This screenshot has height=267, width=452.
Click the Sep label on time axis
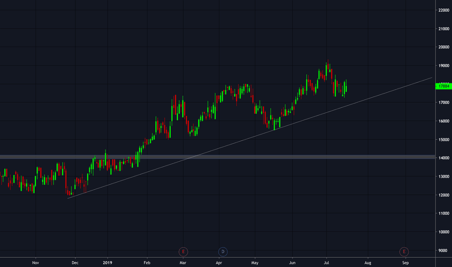[x=405, y=263]
